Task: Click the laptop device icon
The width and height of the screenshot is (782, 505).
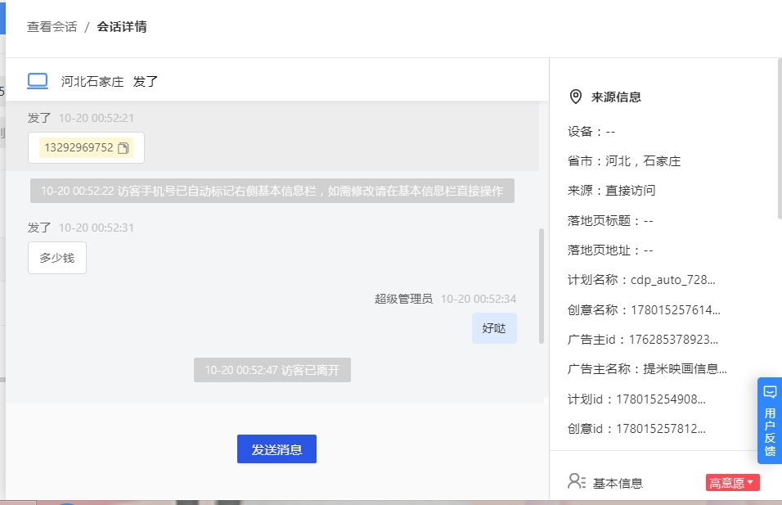Action: point(38,81)
